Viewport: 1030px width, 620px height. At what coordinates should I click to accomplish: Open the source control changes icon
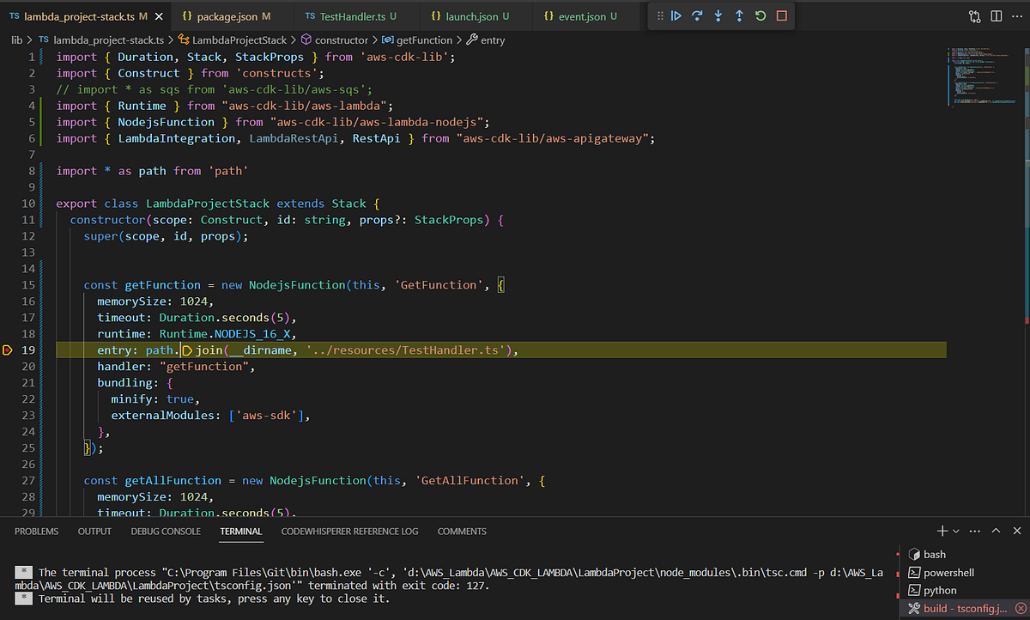click(974, 16)
